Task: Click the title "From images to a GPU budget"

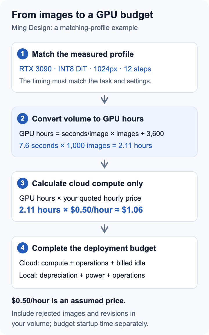Action: (82, 15)
